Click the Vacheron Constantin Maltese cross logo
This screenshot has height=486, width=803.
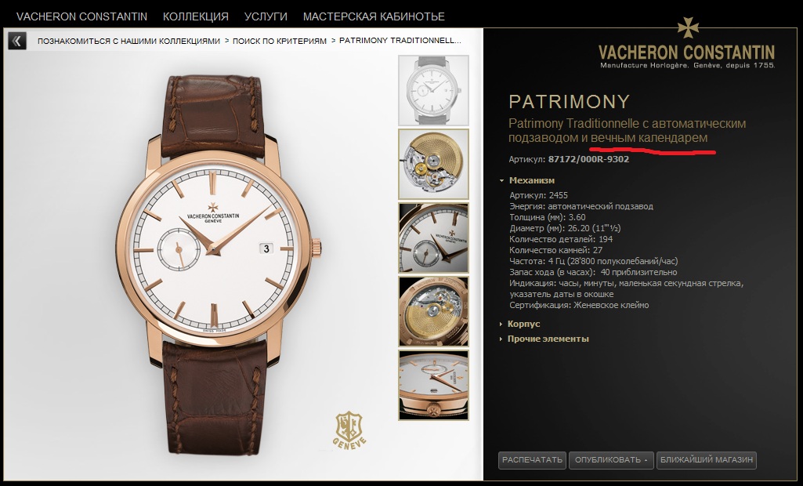click(688, 28)
